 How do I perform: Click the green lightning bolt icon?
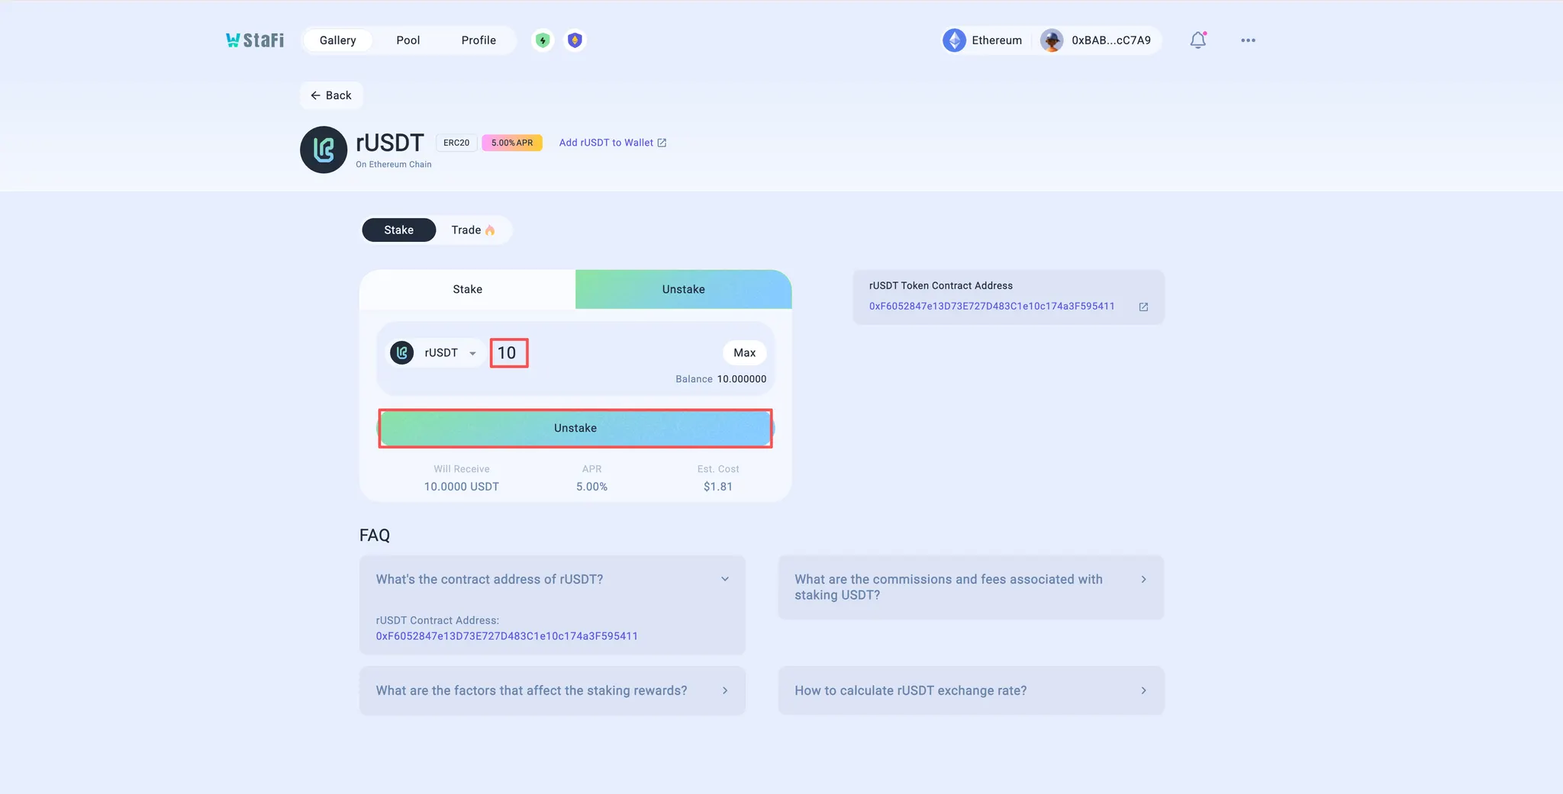[x=543, y=40]
